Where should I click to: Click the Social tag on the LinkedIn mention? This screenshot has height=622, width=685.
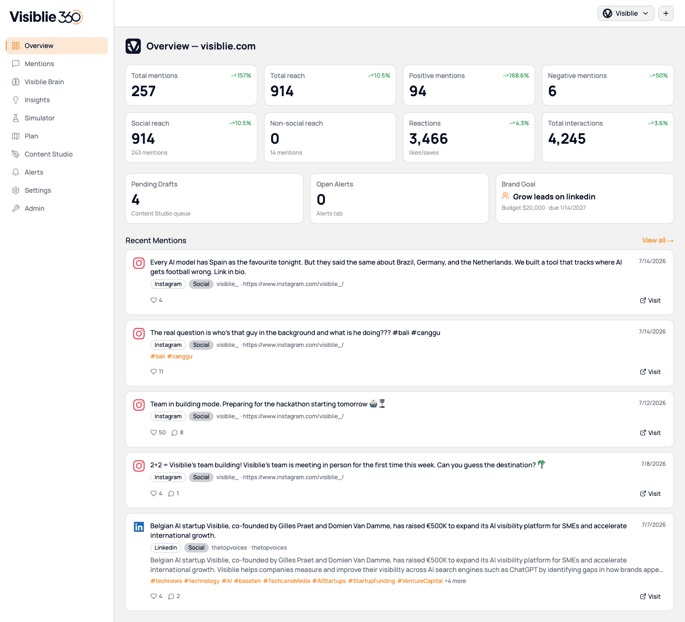pos(196,548)
